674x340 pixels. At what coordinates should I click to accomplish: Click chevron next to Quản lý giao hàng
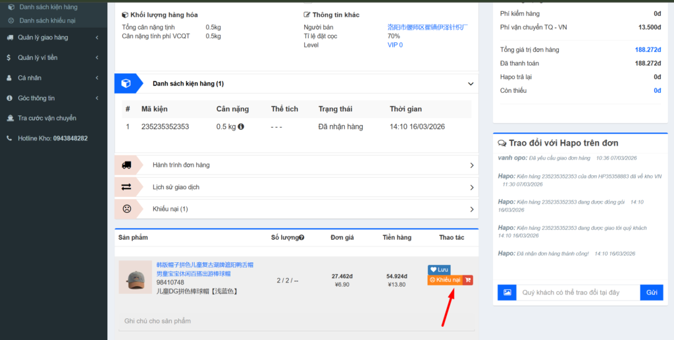[97, 38]
